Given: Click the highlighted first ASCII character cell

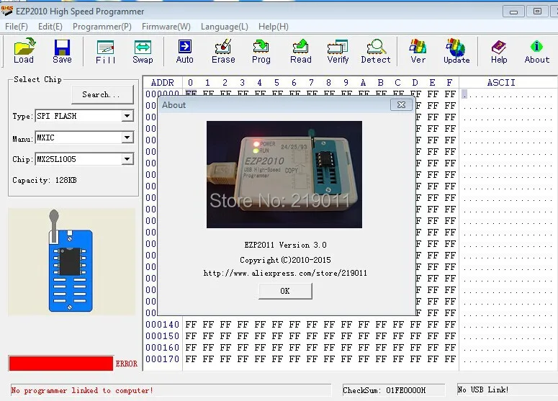Looking at the screenshot, I should pyautogui.click(x=464, y=94).
